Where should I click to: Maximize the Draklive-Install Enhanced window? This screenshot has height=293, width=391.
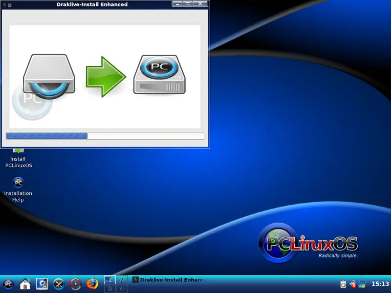(x=188, y=4)
